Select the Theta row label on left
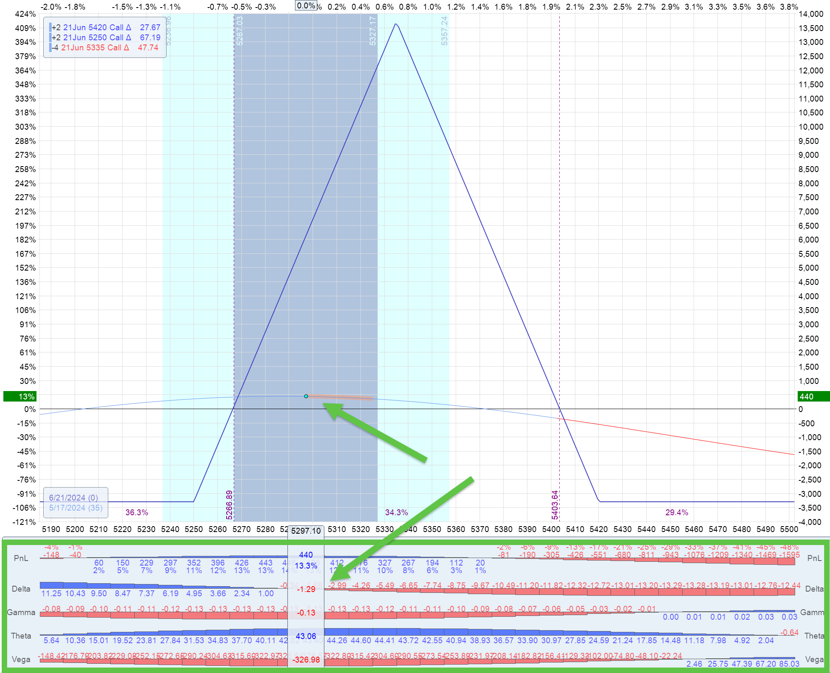 pos(21,636)
